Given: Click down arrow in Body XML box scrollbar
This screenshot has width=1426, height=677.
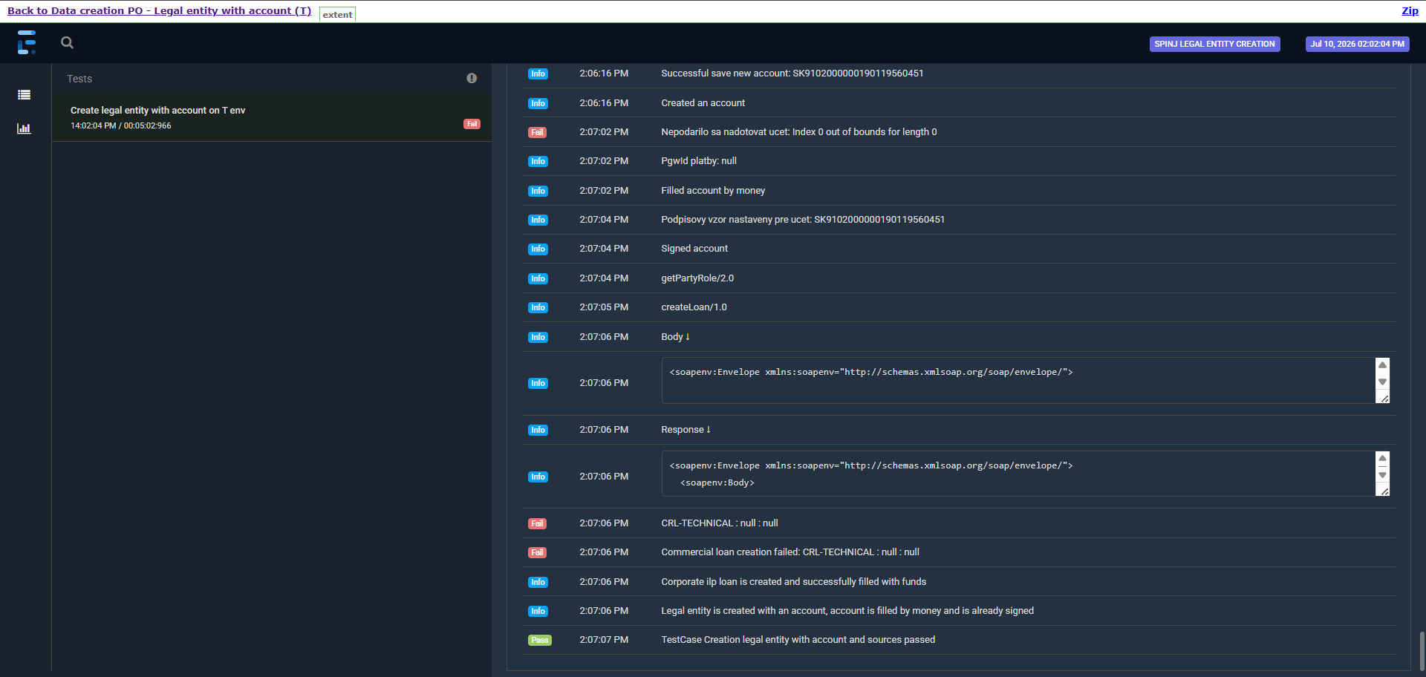Looking at the screenshot, I should 1382,382.
